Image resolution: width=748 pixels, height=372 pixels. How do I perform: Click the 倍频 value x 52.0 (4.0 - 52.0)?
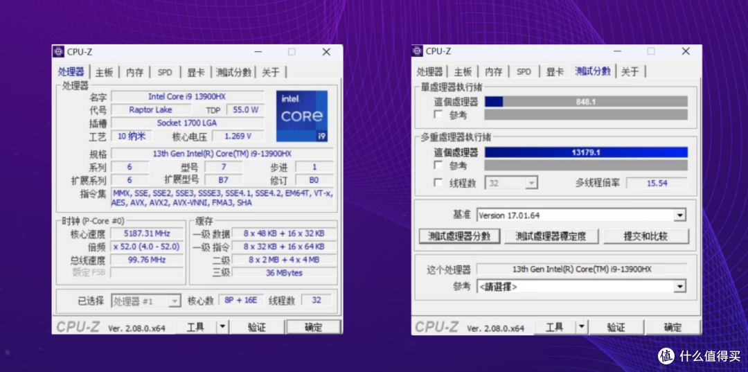point(147,247)
